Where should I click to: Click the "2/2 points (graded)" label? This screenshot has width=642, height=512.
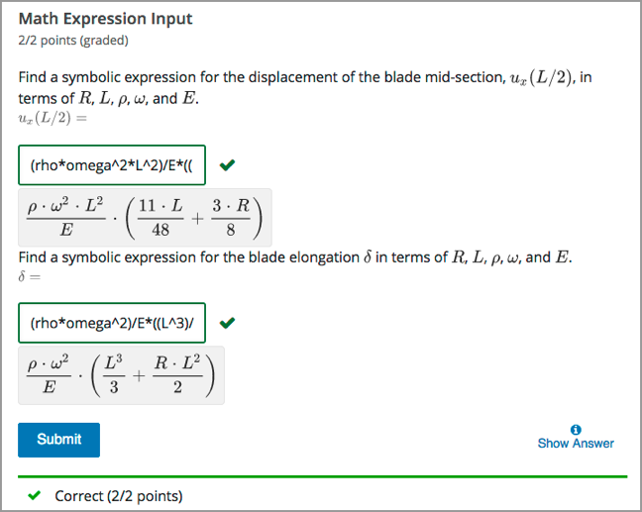coord(73,41)
